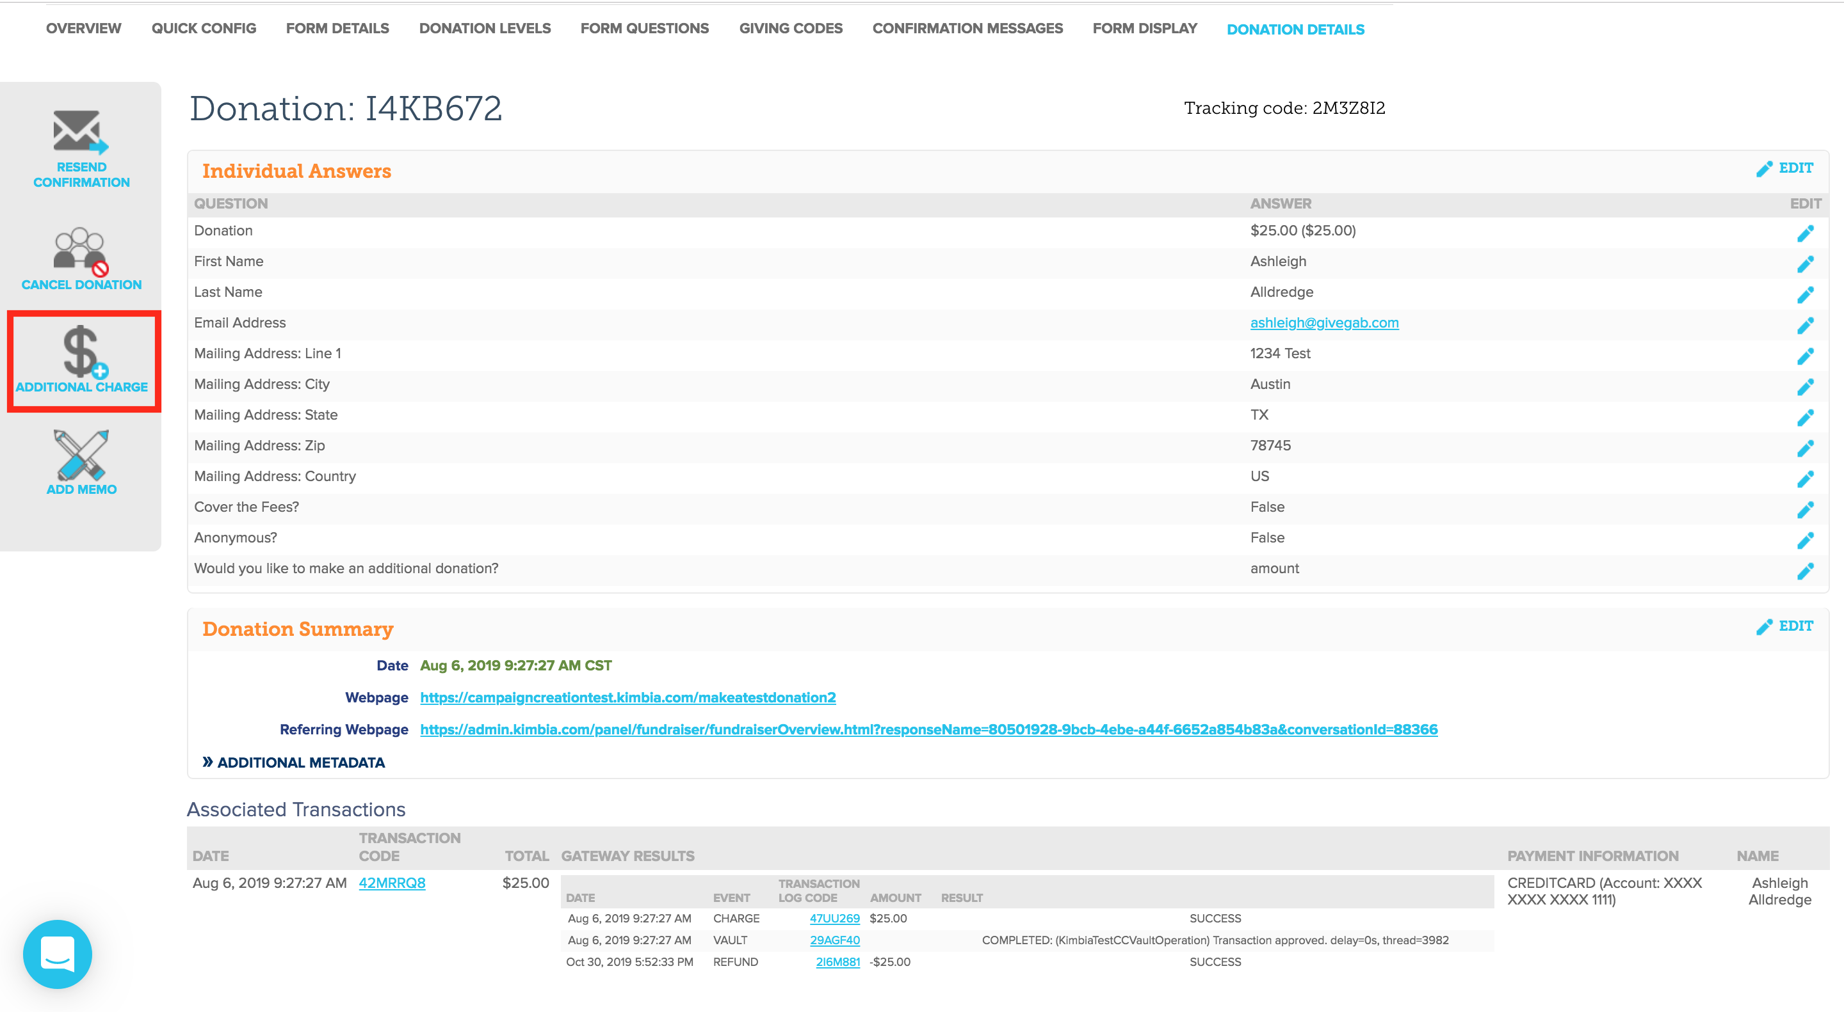Screen dimensions: 1844x1012
Task: Open refund log code 2I6M881
Action: point(837,962)
